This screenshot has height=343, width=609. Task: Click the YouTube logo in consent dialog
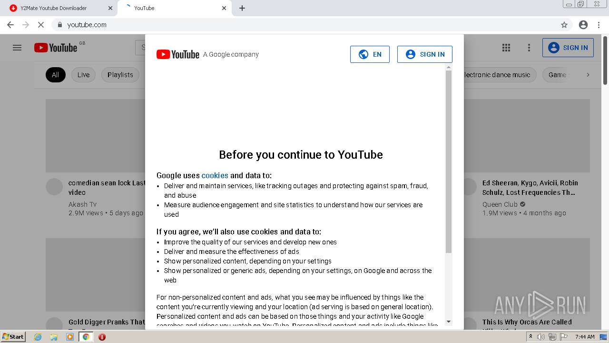tap(178, 54)
